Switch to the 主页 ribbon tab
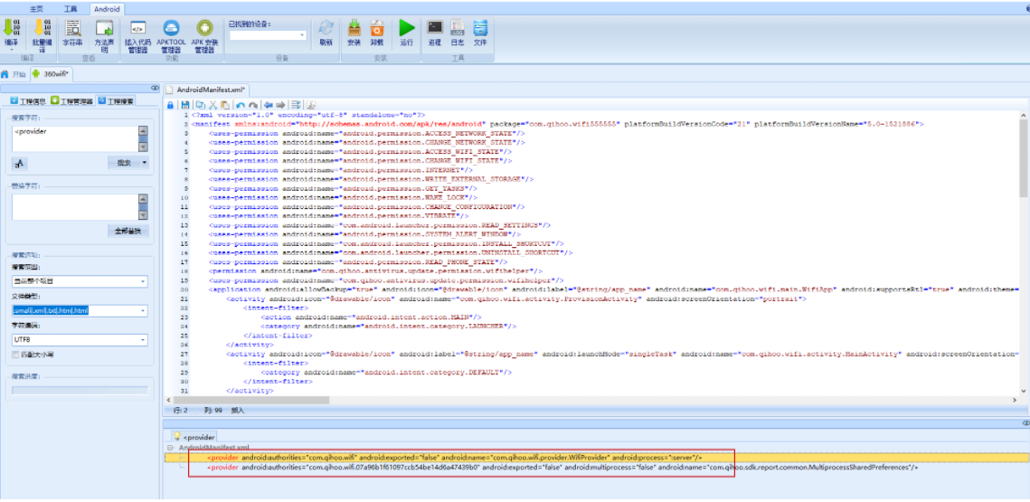Screen dimensions: 1030x502 point(37,9)
